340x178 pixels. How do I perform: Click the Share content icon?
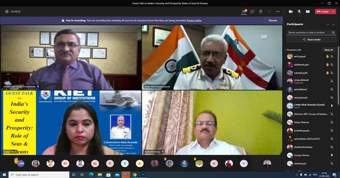[308, 11]
